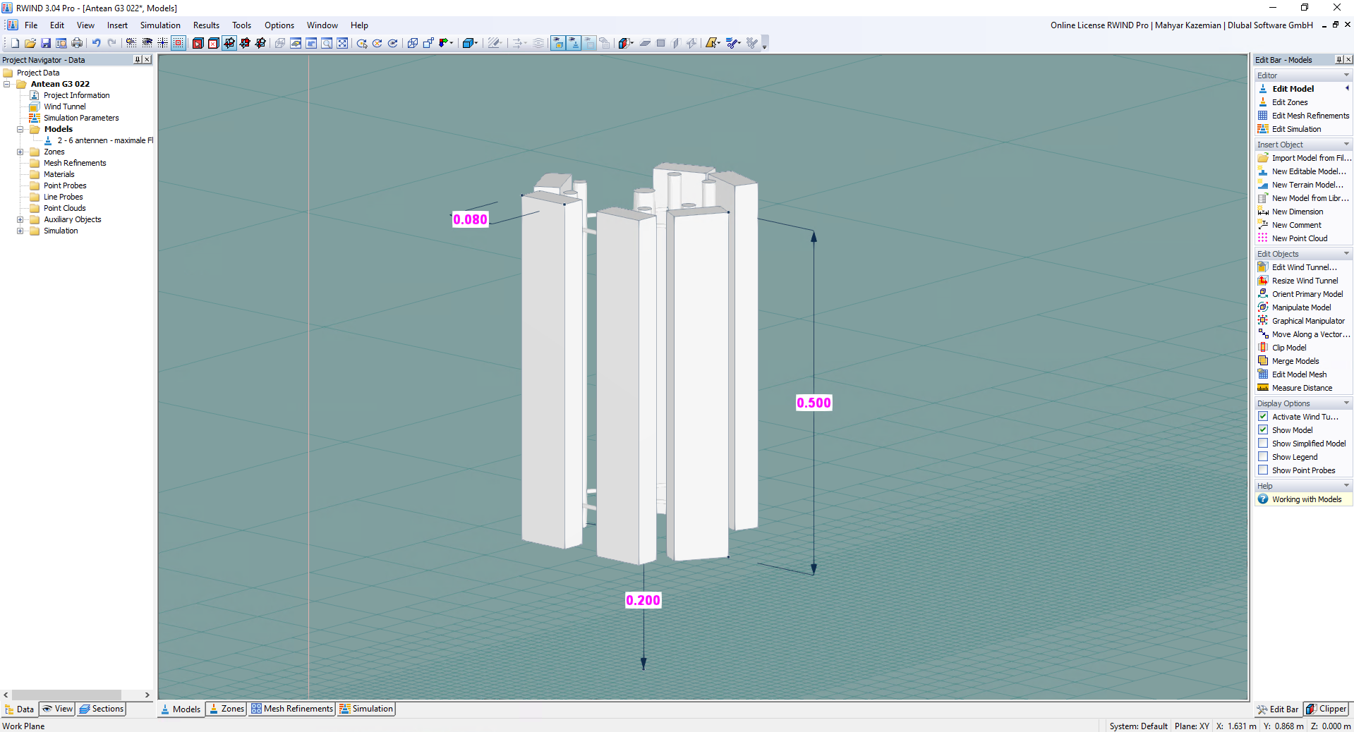This screenshot has width=1354, height=732.
Task: Undo the last action
Action: tap(96, 43)
